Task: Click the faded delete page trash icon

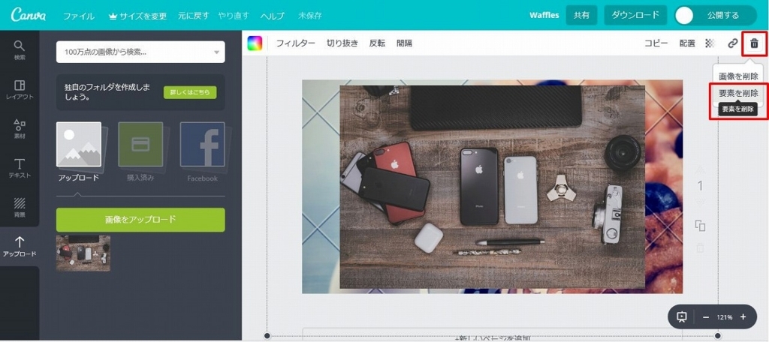Action: 701,248
